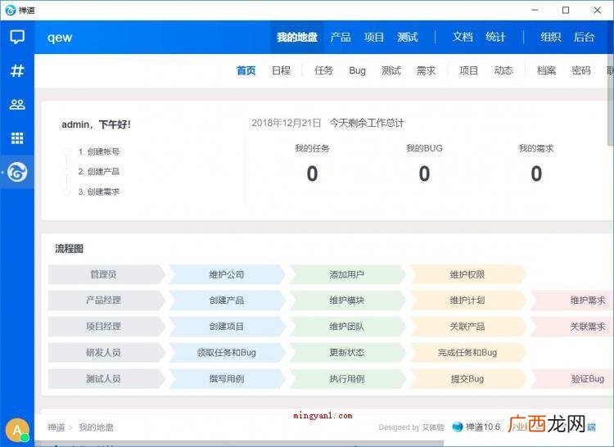Open the chat messages sidebar icon
The height and width of the screenshot is (447, 614).
[17, 37]
